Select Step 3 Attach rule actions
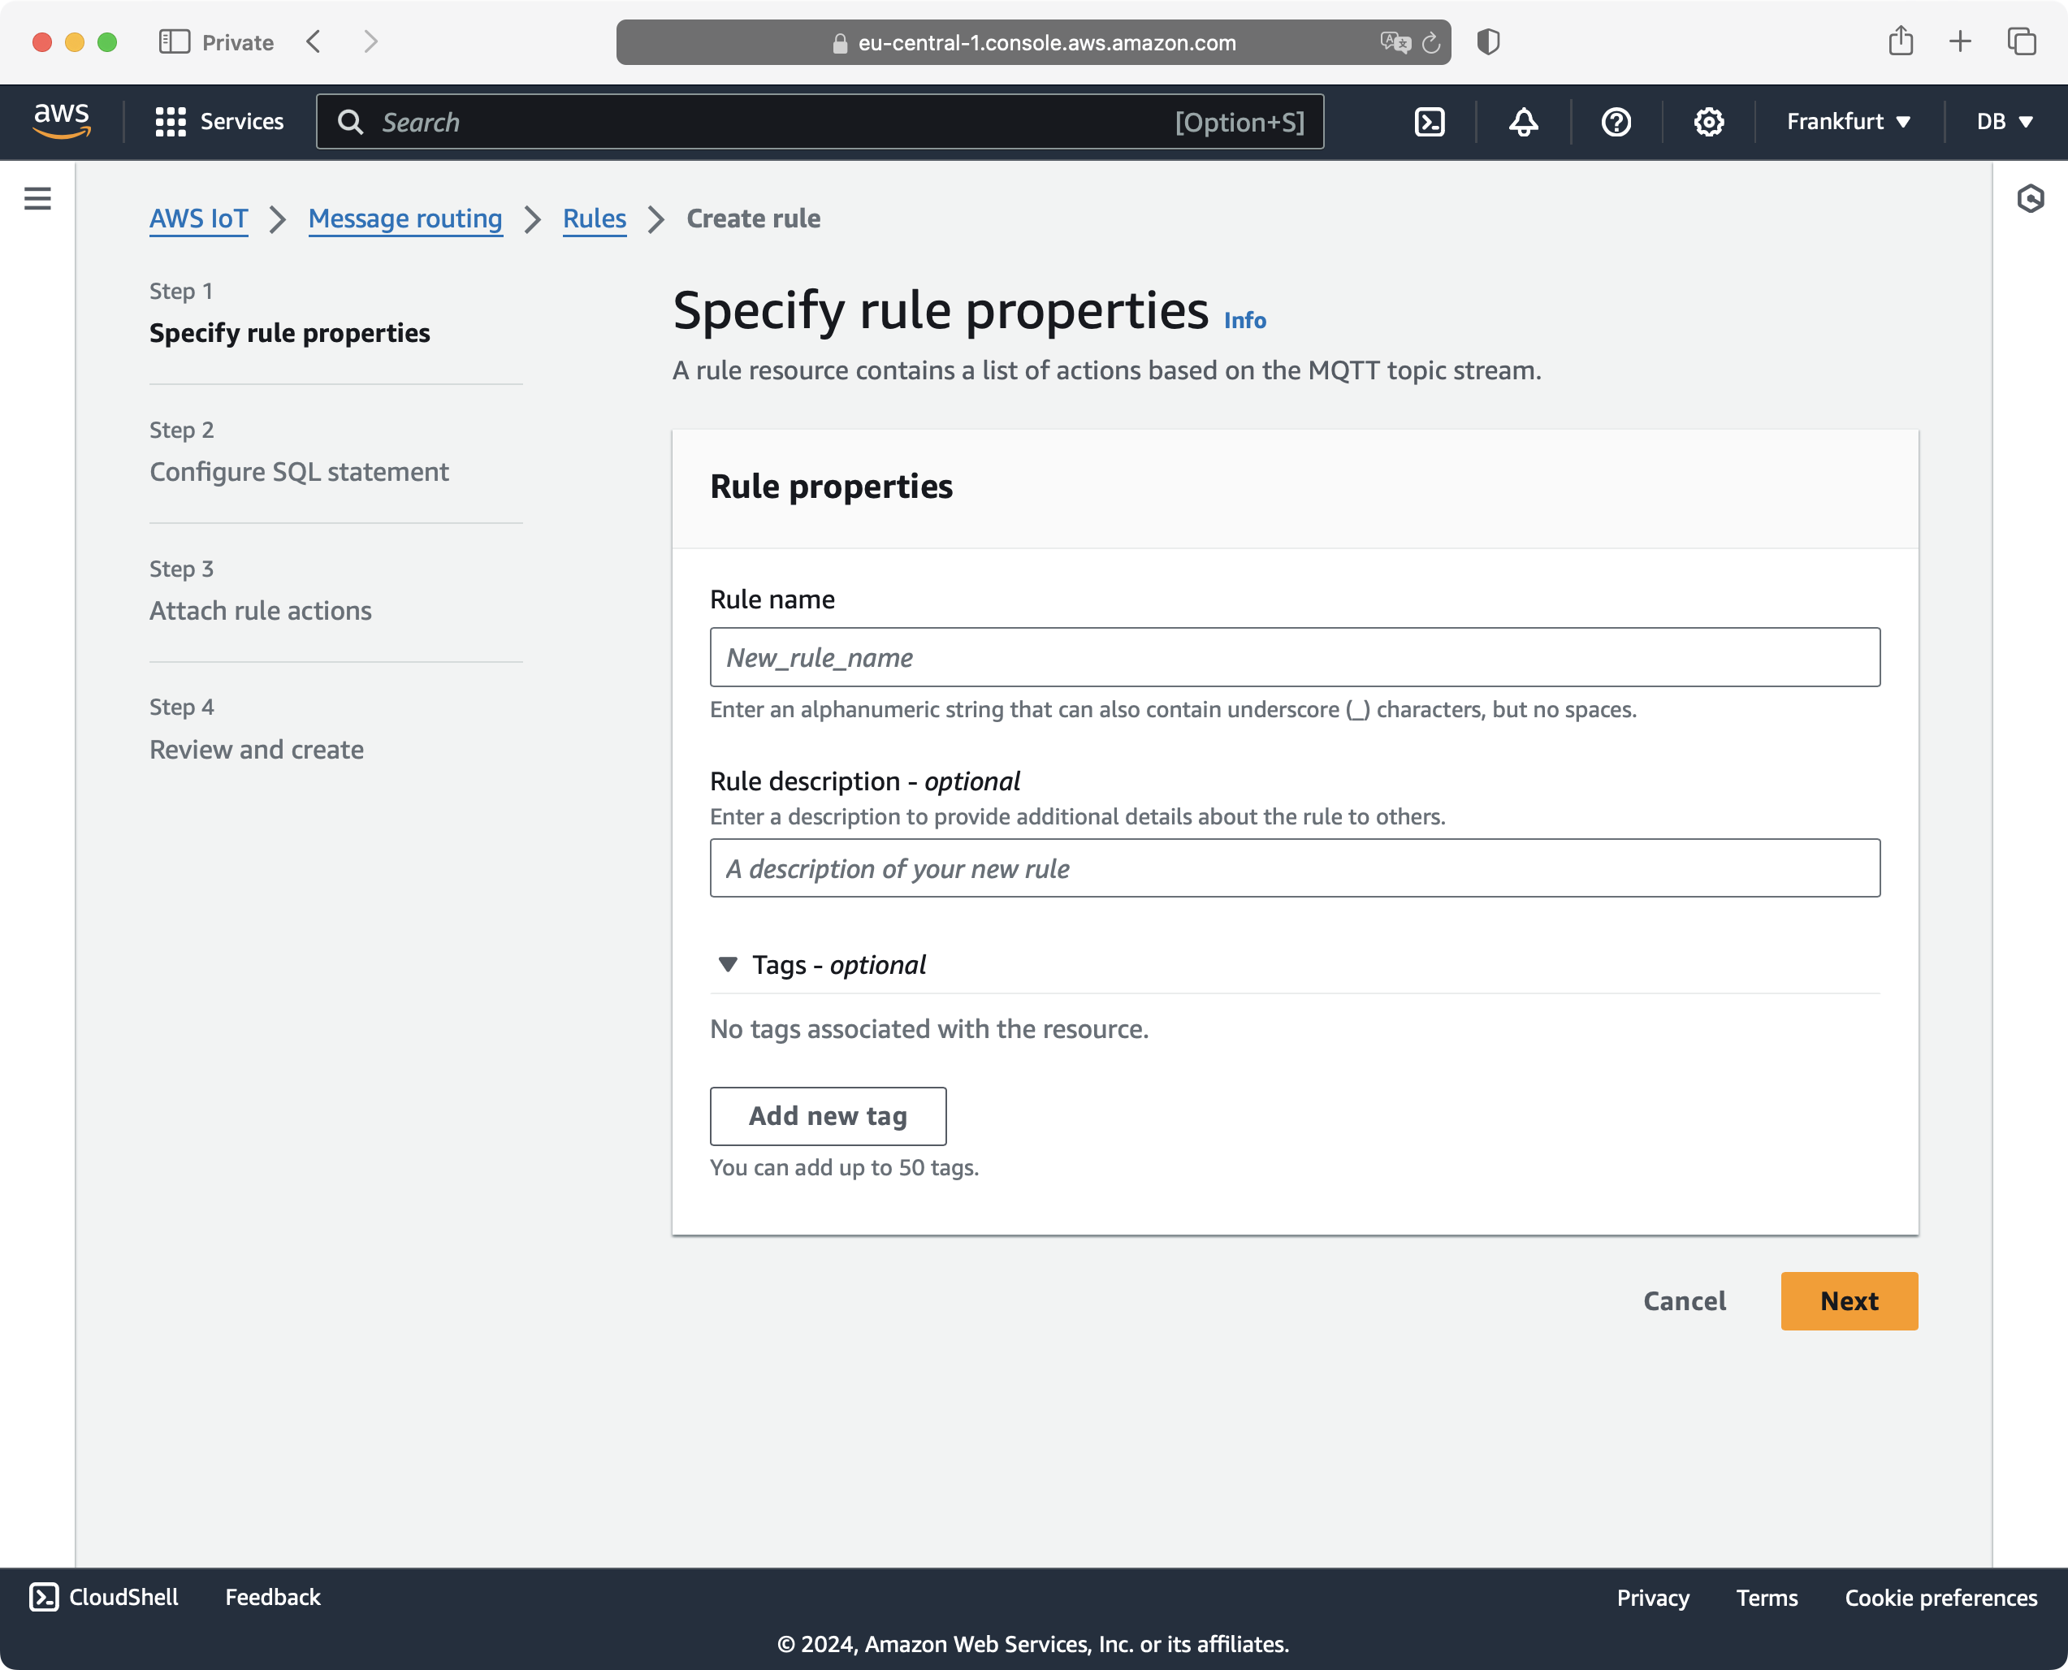Viewport: 2068px width, 1670px height. point(259,608)
